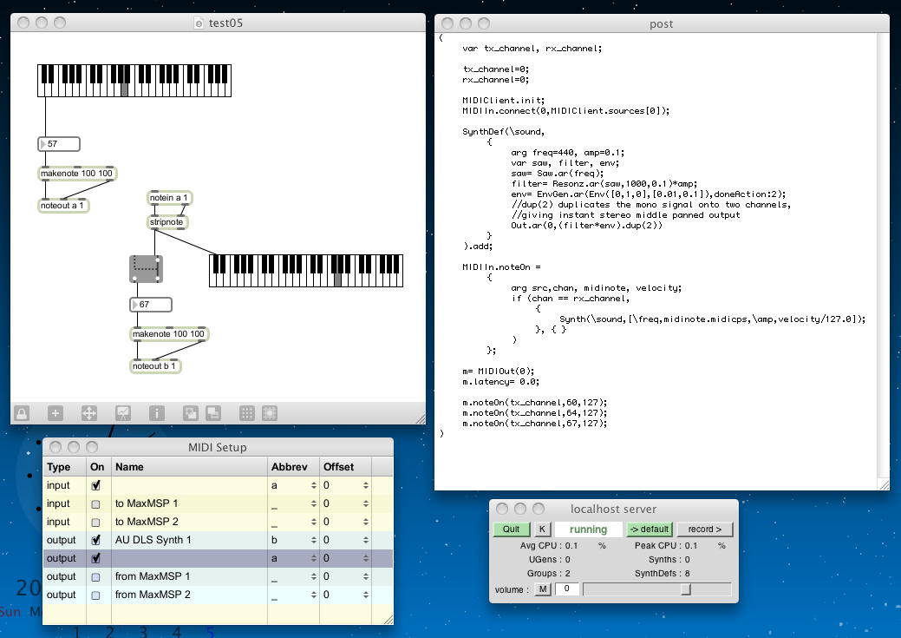
Task: Click the four-arrow move icon in patcher toolbar
Action: click(88, 414)
